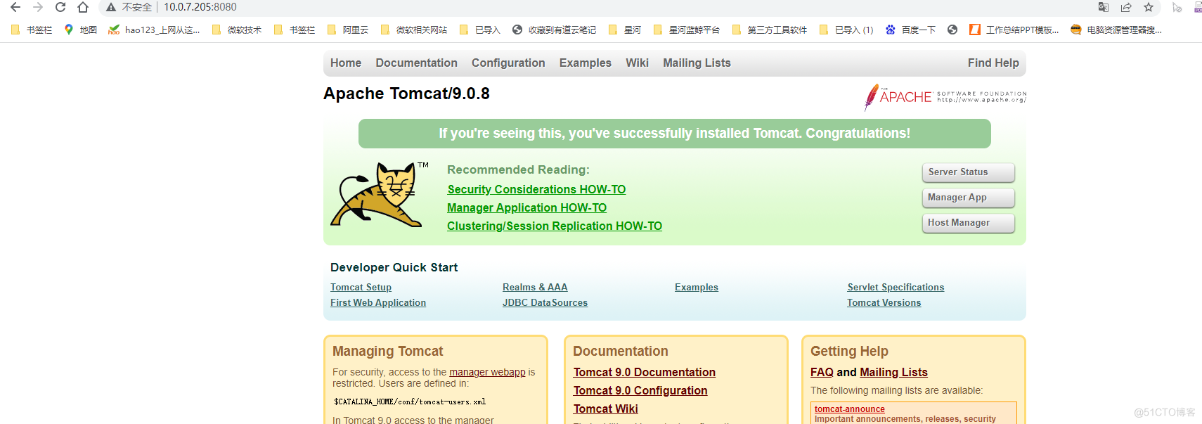The image size is (1202, 424).
Task: Open Wiki in Tomcat navigation bar
Action: (637, 63)
